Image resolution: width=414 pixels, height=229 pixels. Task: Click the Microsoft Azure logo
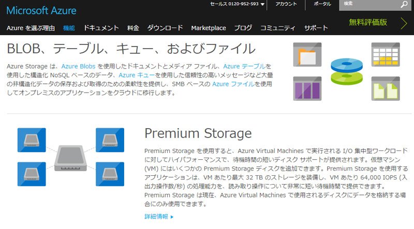41,10
